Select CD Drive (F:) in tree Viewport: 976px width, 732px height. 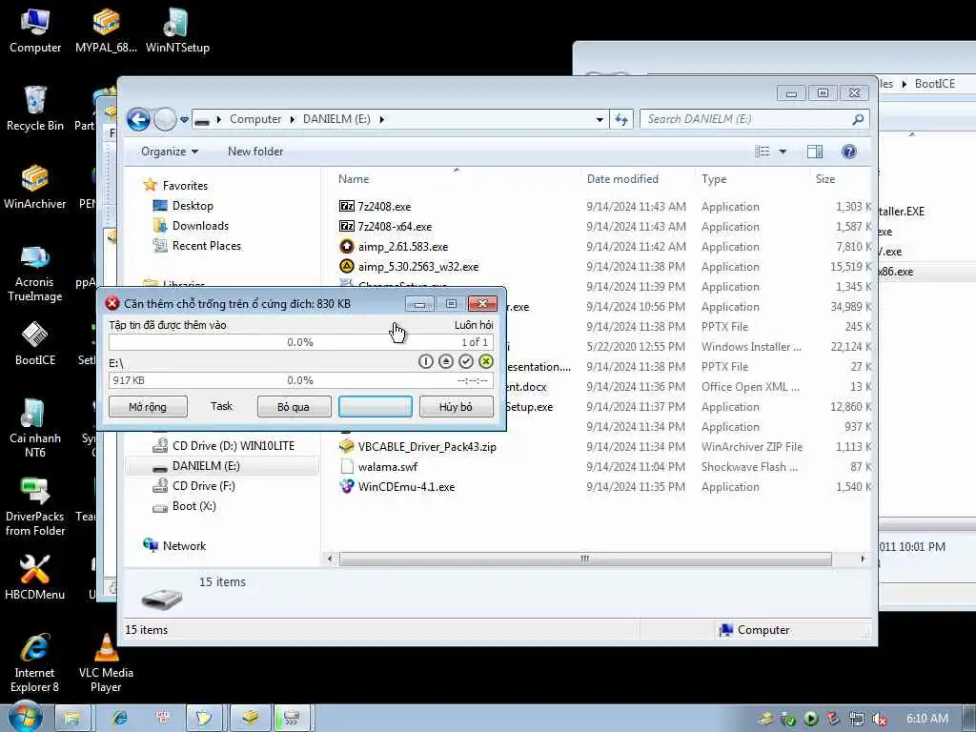click(204, 485)
